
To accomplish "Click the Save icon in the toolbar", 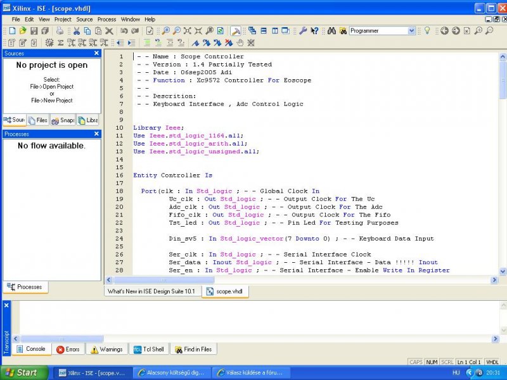I will [x=34, y=30].
